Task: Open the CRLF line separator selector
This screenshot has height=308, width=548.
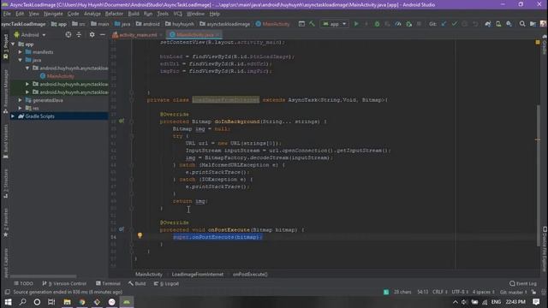Action: click(x=440, y=292)
